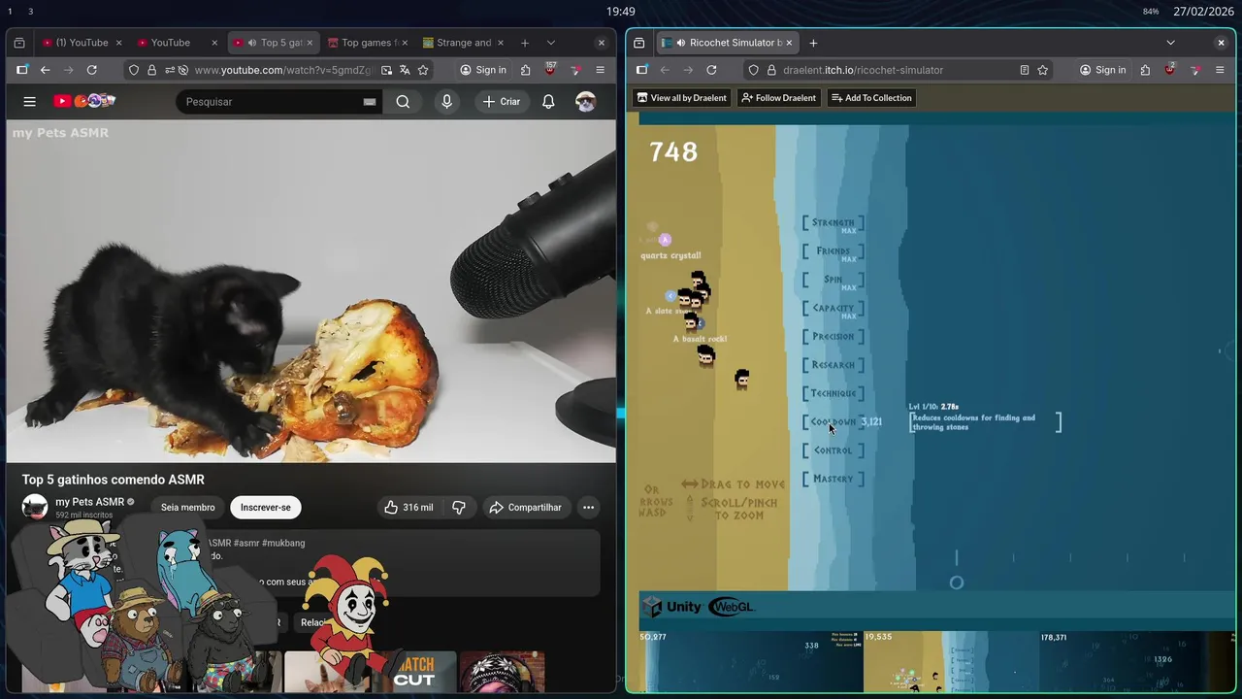1242x699 pixels.
Task: Open Firefox menu in itch.io window
Action: [x=1220, y=70]
